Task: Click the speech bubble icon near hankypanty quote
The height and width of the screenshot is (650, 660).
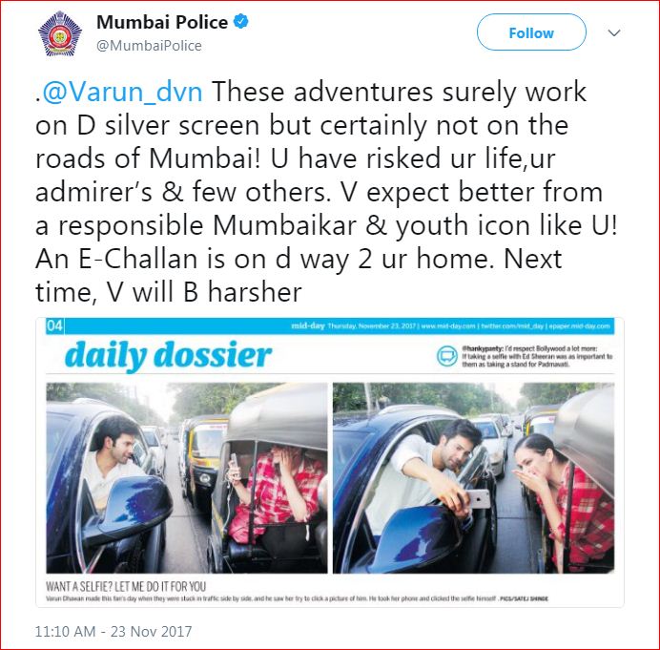Action: coord(447,356)
